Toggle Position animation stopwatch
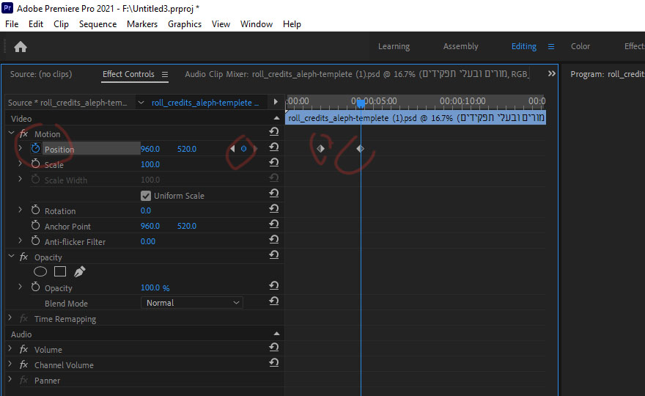 pyautogui.click(x=35, y=149)
